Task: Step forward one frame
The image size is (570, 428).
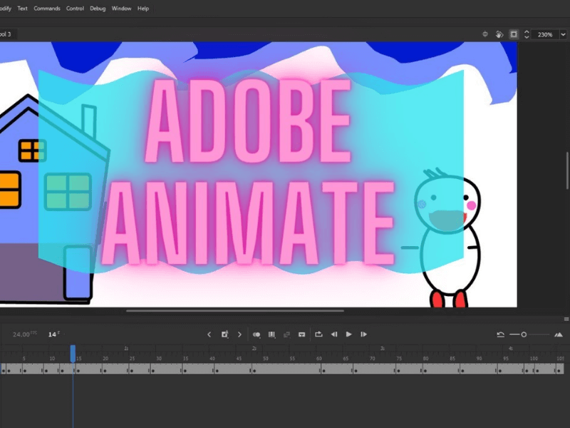Action: click(x=363, y=334)
